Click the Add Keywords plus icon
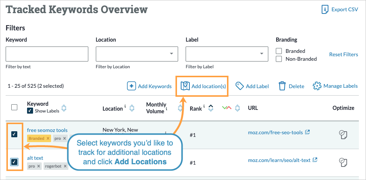The height and width of the screenshot is (180, 366). point(132,86)
